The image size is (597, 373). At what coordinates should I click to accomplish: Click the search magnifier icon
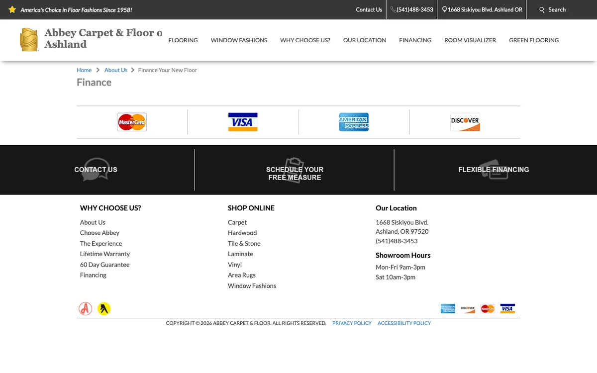tap(542, 10)
